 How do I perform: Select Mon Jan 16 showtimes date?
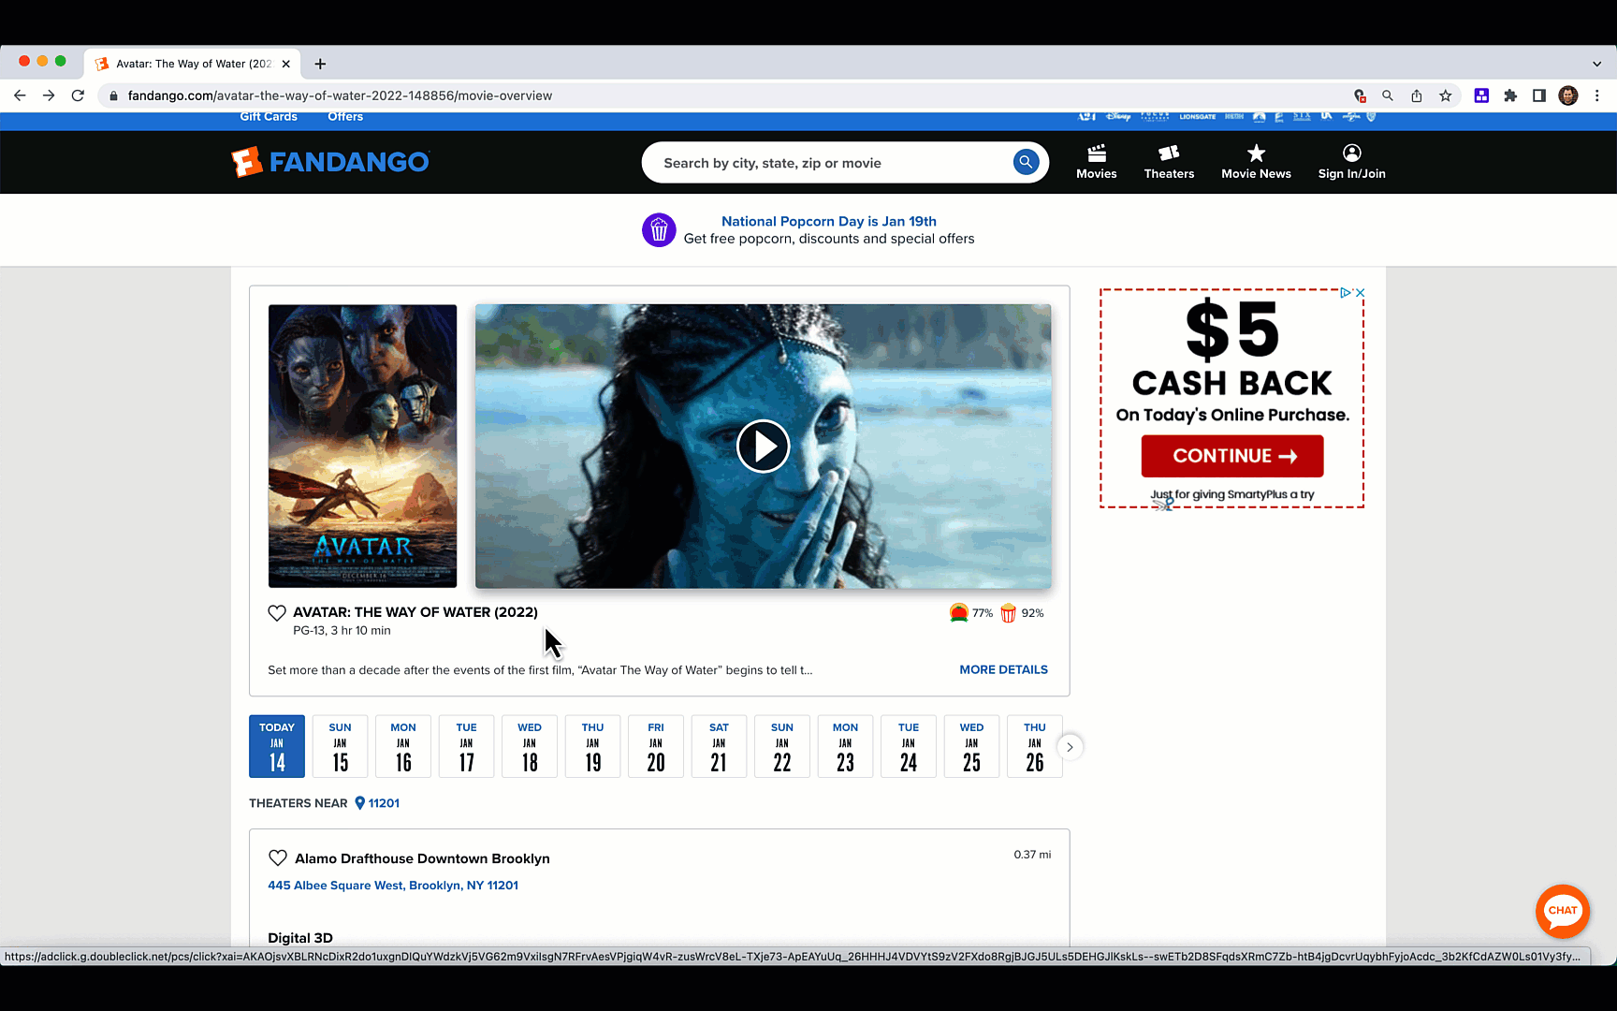pyautogui.click(x=403, y=746)
